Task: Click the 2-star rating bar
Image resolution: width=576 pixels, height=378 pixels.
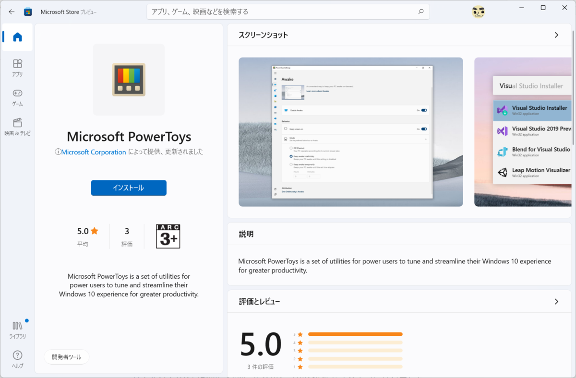Action: click(355, 359)
